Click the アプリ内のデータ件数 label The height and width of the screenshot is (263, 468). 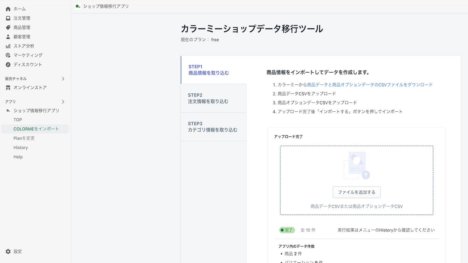click(297, 247)
